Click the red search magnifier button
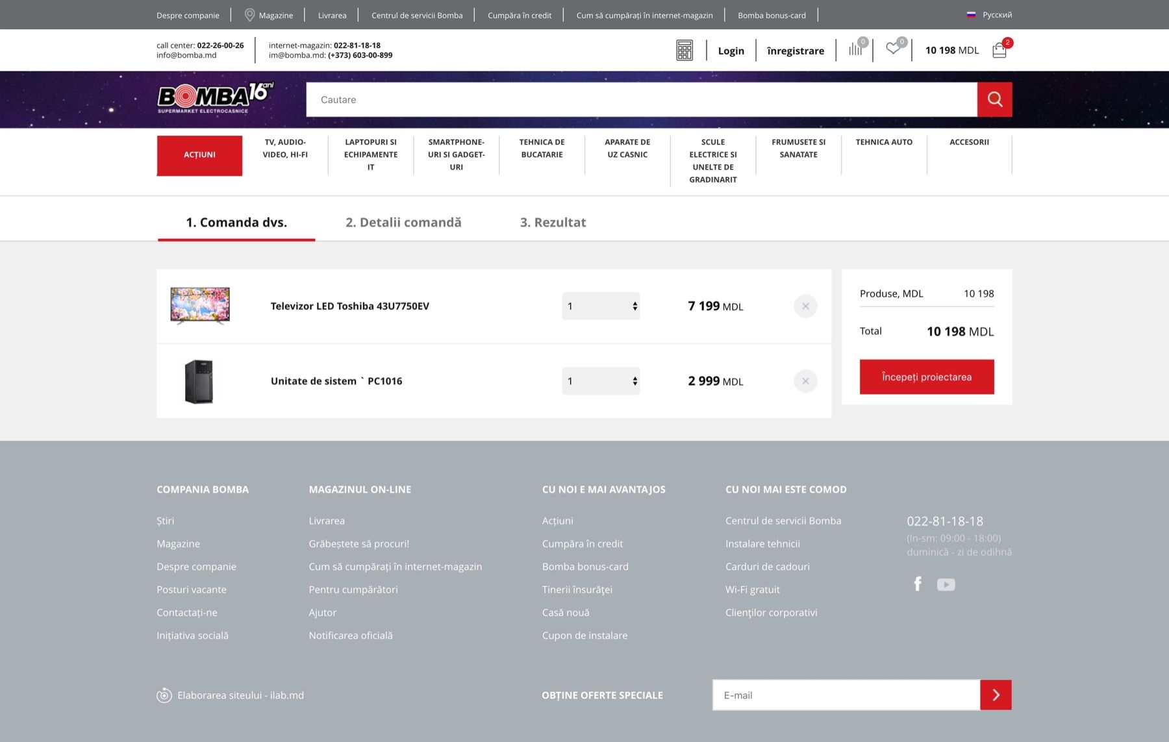1169x742 pixels. pyautogui.click(x=994, y=99)
